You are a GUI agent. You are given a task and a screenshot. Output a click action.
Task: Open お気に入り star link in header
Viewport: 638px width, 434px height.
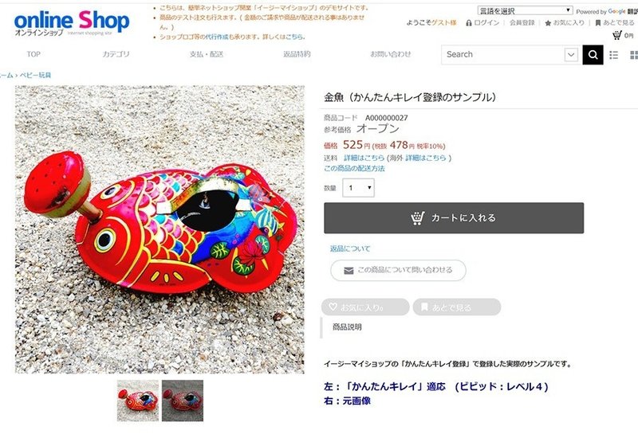click(x=565, y=23)
